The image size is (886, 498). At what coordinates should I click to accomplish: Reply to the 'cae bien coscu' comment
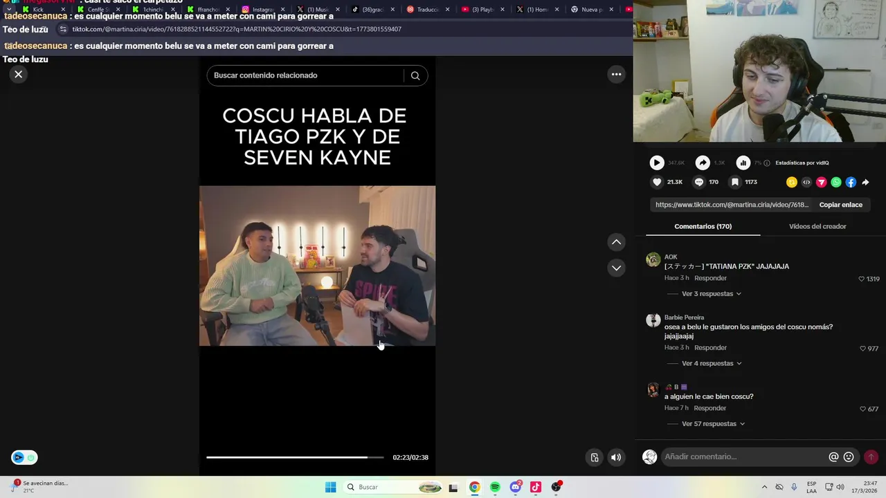pos(710,408)
